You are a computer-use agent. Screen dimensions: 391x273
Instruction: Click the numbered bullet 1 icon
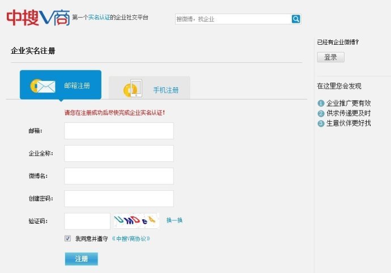[321, 103]
